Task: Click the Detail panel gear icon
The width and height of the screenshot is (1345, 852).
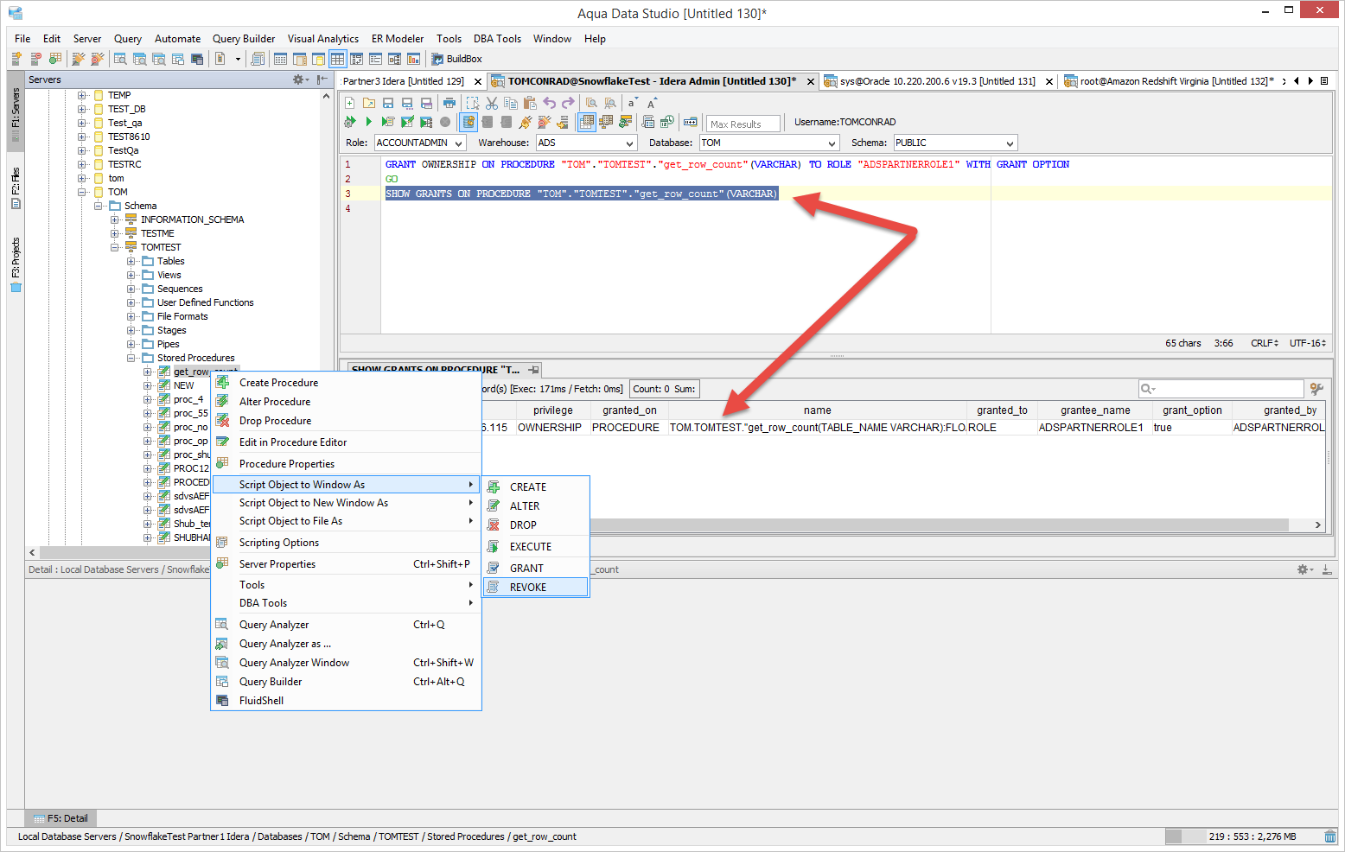Action: click(x=1304, y=569)
